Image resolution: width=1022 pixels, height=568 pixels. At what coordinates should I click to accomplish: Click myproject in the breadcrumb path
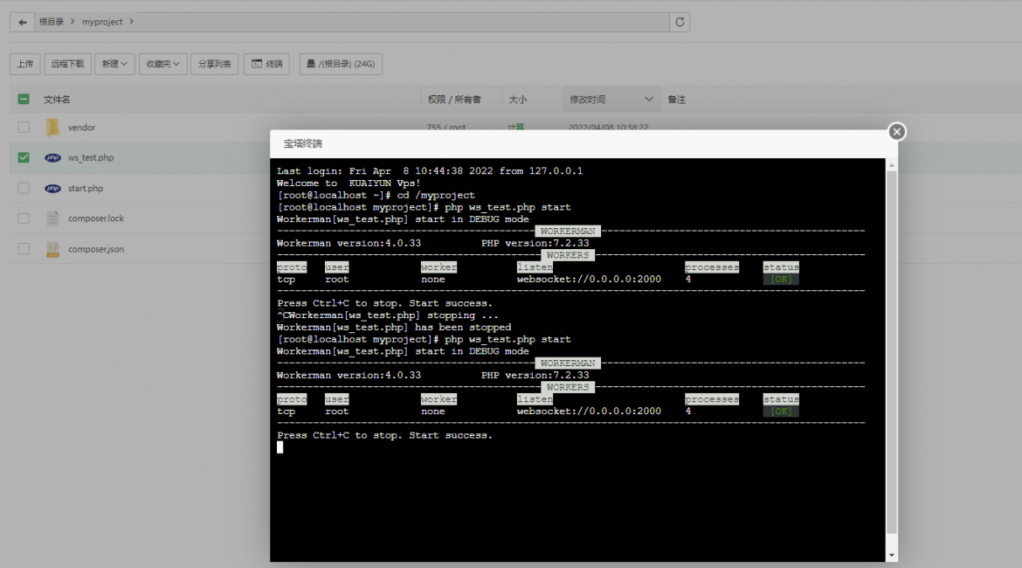[102, 22]
